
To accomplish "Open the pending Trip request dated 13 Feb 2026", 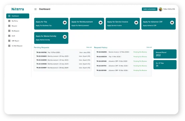I will pos(63,52).
